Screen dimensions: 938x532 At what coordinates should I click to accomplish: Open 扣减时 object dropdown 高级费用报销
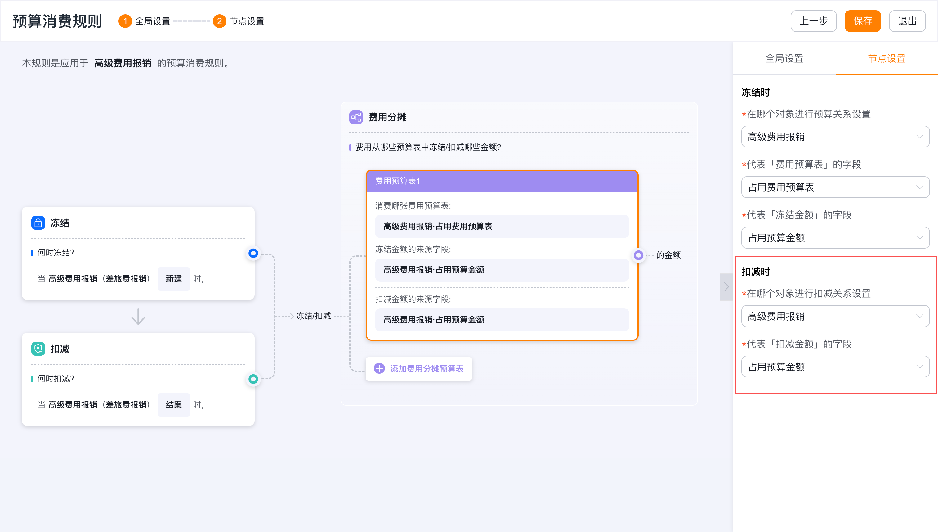tap(835, 316)
